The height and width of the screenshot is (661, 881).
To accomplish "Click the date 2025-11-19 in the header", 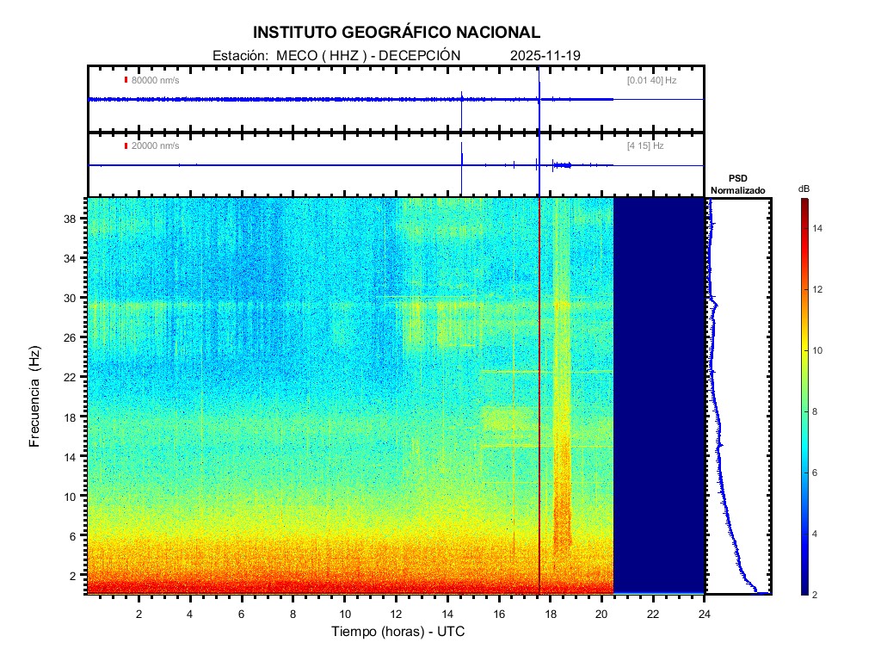I will [x=545, y=56].
